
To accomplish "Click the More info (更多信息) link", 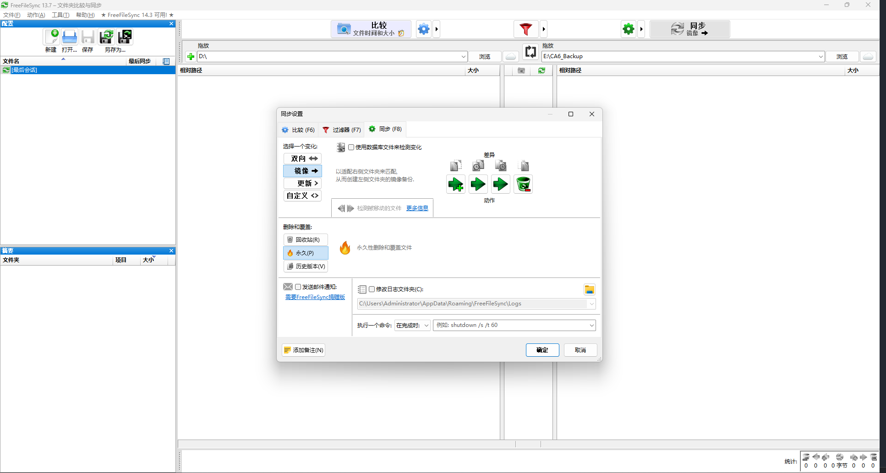I will [417, 208].
